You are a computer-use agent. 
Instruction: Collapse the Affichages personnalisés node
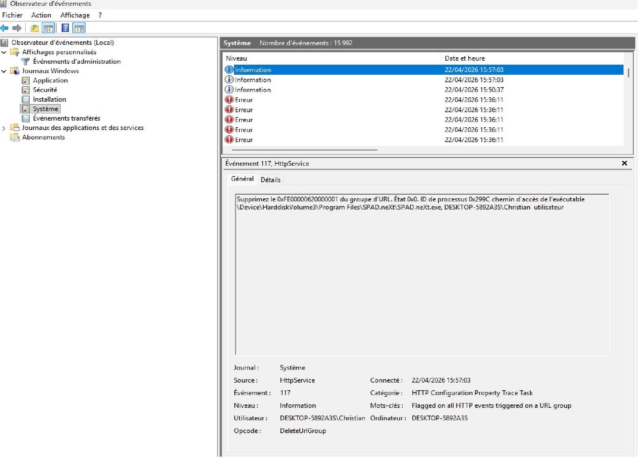tap(4, 52)
